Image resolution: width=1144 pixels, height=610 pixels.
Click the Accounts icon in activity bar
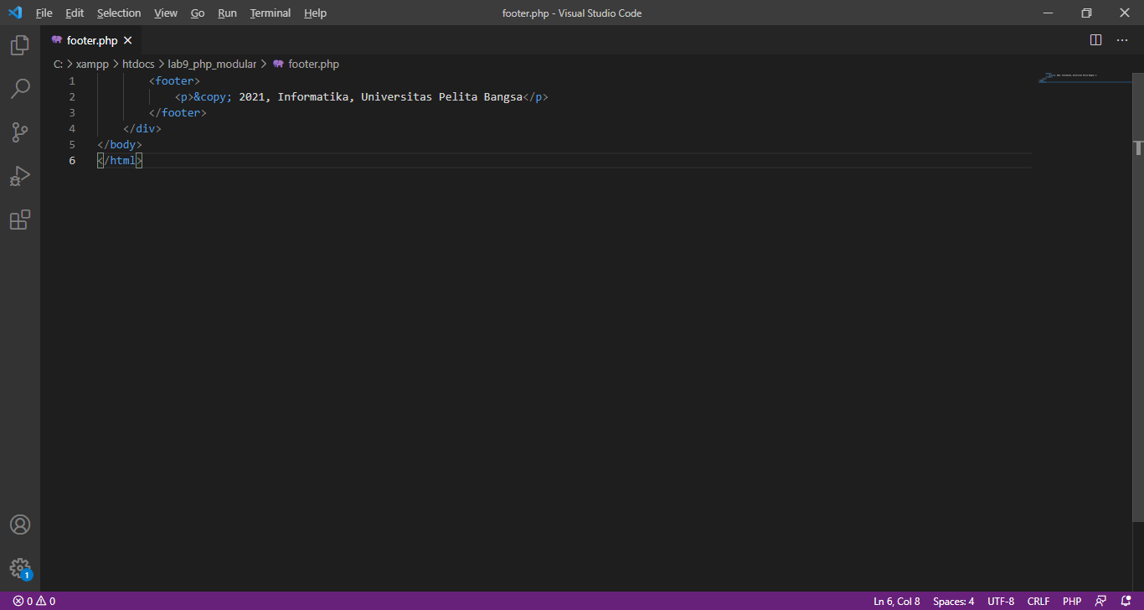click(x=20, y=525)
